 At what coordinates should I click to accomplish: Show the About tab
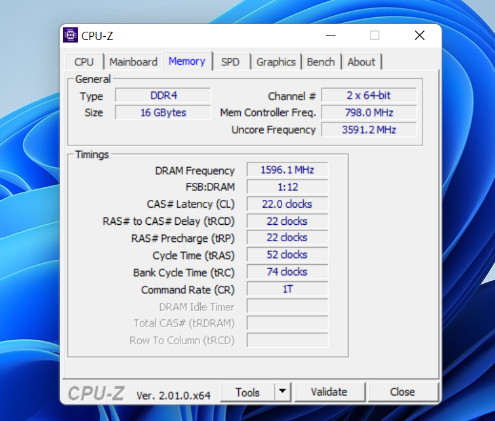point(361,62)
